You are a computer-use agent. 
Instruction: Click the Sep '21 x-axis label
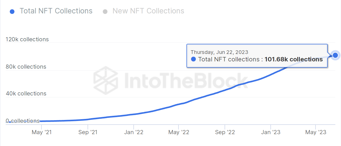[x=88, y=132]
